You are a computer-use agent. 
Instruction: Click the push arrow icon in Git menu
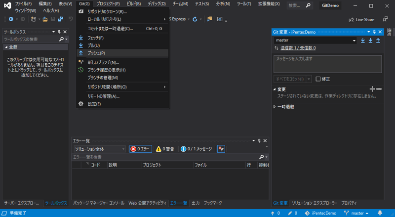[x=81, y=53]
